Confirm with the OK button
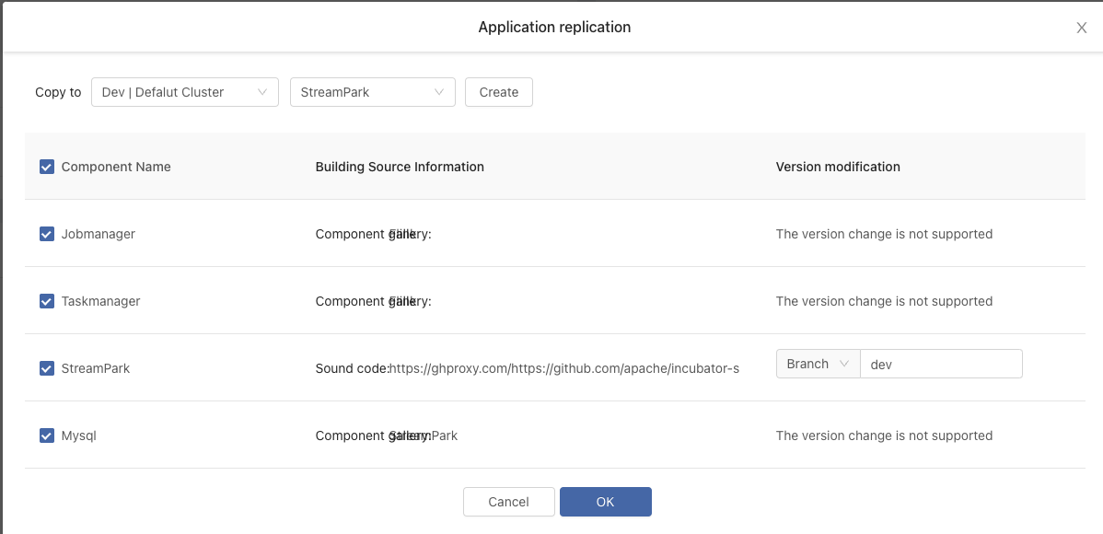The width and height of the screenshot is (1103, 534). point(606,502)
